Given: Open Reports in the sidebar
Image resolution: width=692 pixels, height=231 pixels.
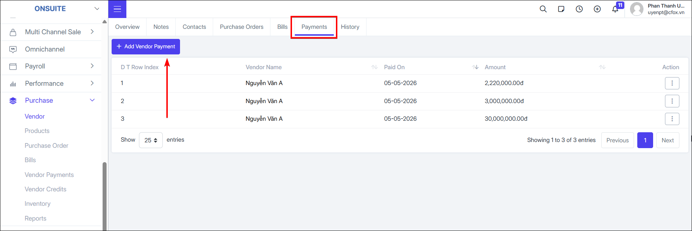Looking at the screenshot, I should [x=36, y=218].
